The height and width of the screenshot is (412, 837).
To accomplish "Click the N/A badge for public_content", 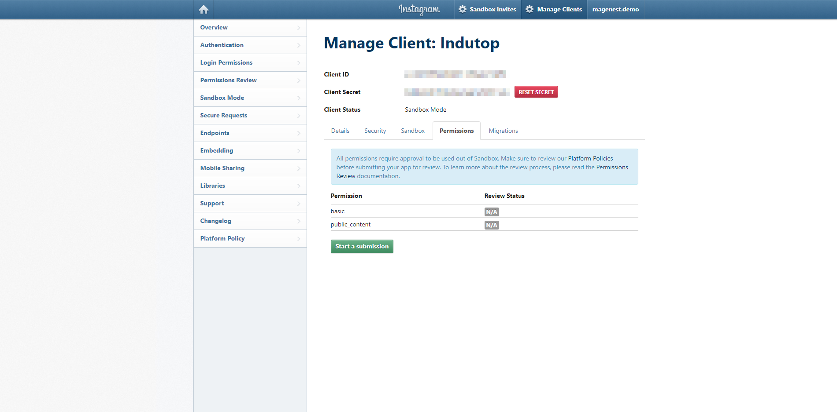I will tap(492, 225).
